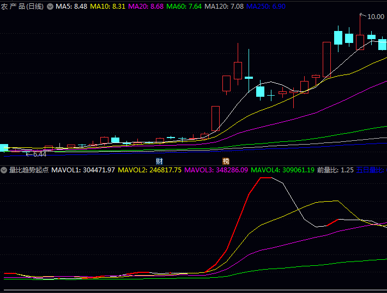
Task: Select the yellow MAVOL2 246817.75 label
Action: (x=149, y=170)
